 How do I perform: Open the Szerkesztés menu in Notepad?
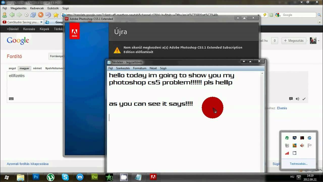pos(123,68)
